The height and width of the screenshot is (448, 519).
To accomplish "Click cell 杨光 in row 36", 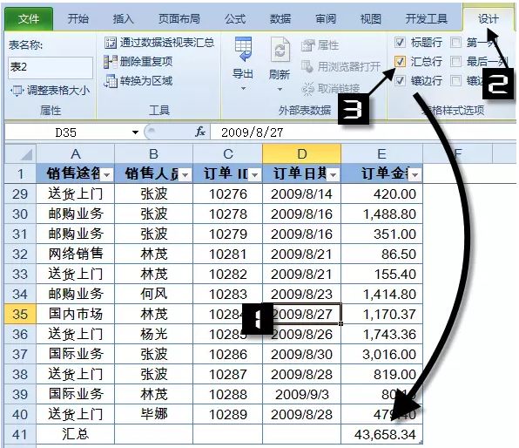I will click(153, 335).
